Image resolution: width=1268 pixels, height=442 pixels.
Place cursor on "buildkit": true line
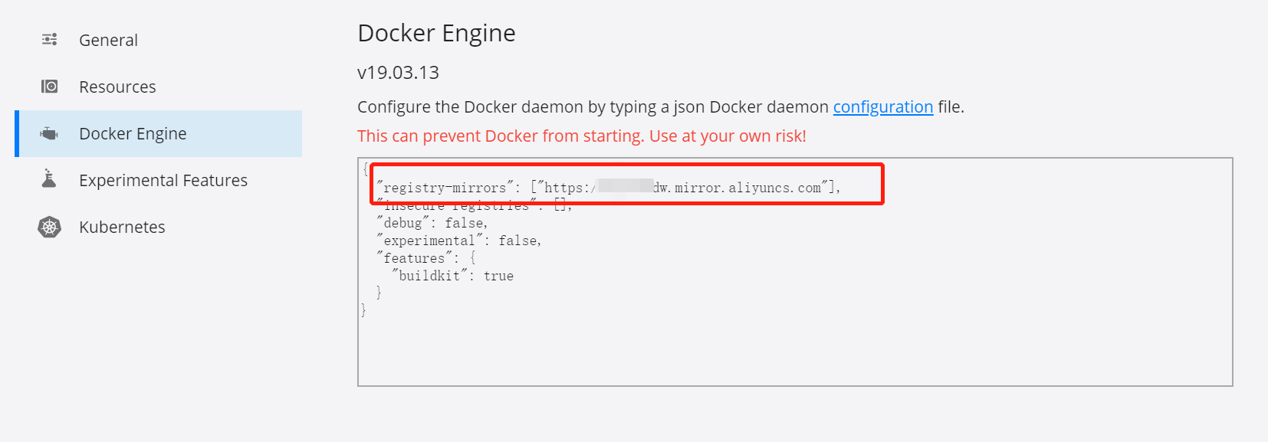tap(452, 276)
